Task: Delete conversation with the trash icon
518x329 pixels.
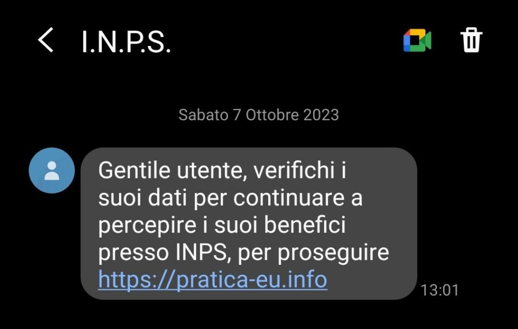Action: (x=471, y=40)
